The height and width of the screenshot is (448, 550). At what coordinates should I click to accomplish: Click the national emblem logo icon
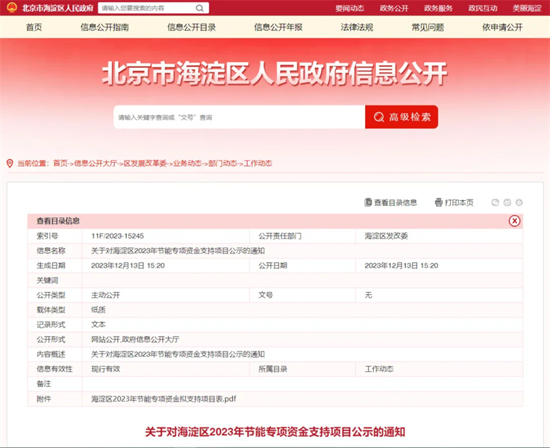click(x=12, y=8)
